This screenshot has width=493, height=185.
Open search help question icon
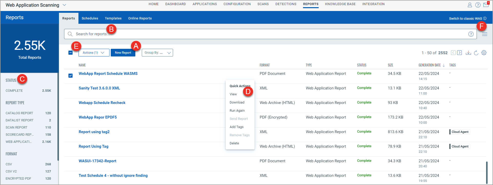pyautogui.click(x=471, y=34)
